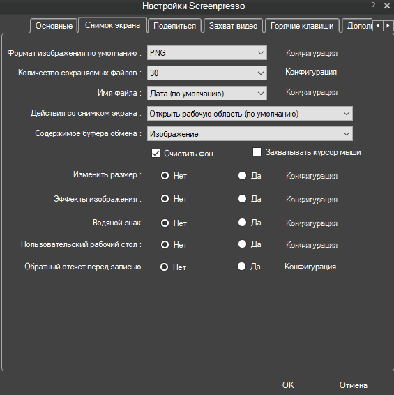Open the Содержимое буфера обмена dropdown
394x395 pixels.
(x=250, y=134)
